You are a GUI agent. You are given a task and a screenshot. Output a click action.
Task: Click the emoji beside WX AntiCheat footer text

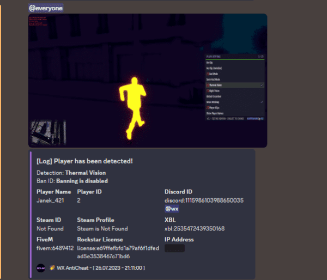tap(52, 268)
